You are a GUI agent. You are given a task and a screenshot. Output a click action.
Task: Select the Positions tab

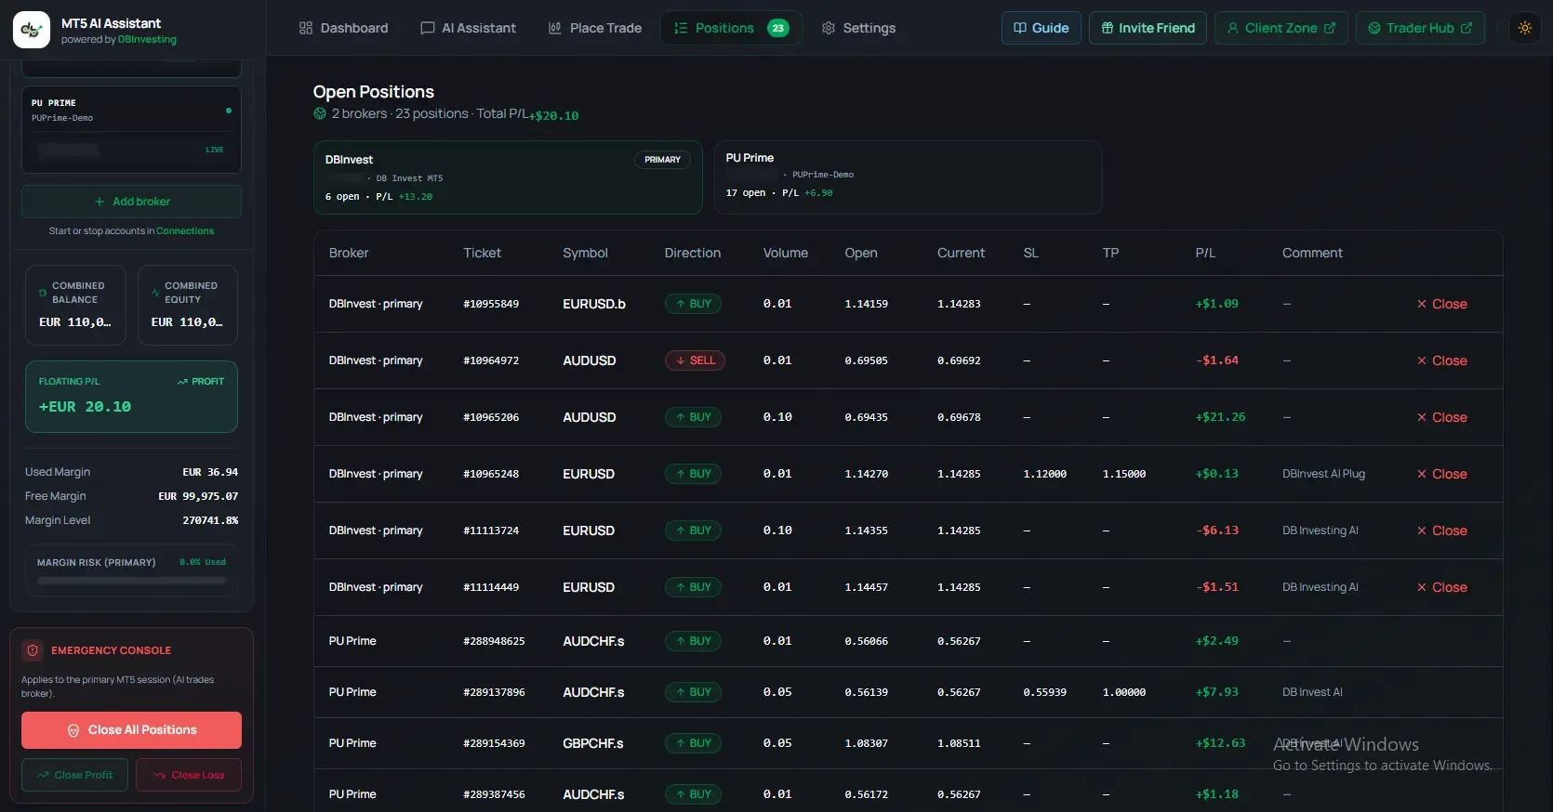731,28
